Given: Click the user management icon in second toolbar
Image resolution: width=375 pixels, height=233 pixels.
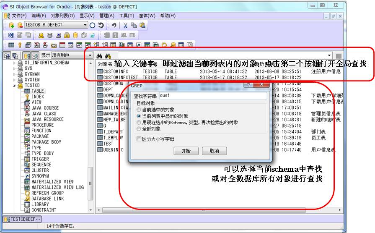Looking at the screenshot, I should pos(41,36).
